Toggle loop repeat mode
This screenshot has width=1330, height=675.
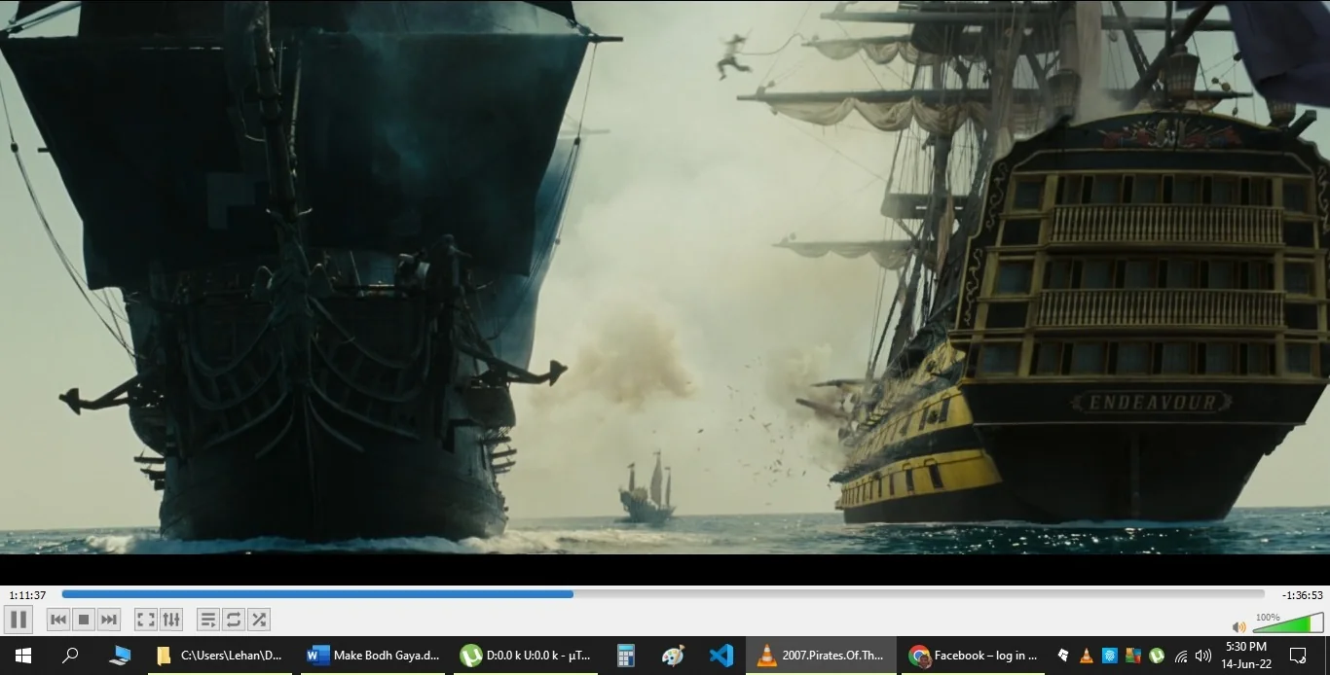[x=233, y=620]
